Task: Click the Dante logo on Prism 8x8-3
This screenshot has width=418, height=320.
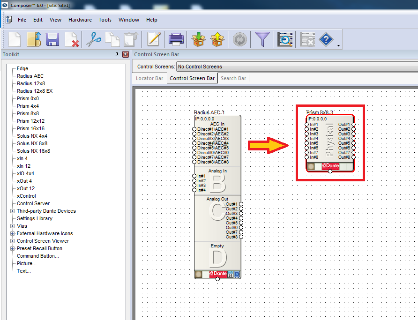Action: coord(330,166)
